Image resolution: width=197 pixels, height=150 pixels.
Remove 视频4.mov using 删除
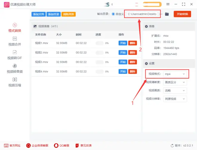point(133,71)
